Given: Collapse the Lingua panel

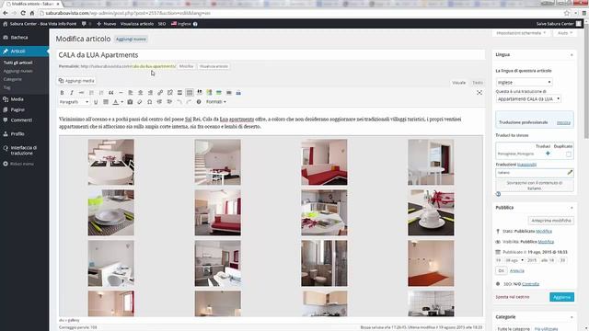Looking at the screenshot, I should (x=572, y=55).
